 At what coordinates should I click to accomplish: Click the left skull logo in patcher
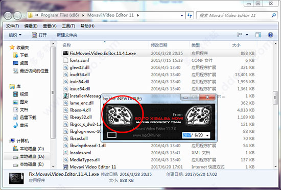pyautogui.click(x=119, y=115)
